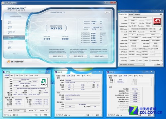The image size is (166, 119).
Task: Select the 缓存 tab in the leftmost CPU-Z window
Action: pyautogui.click(x=12, y=75)
